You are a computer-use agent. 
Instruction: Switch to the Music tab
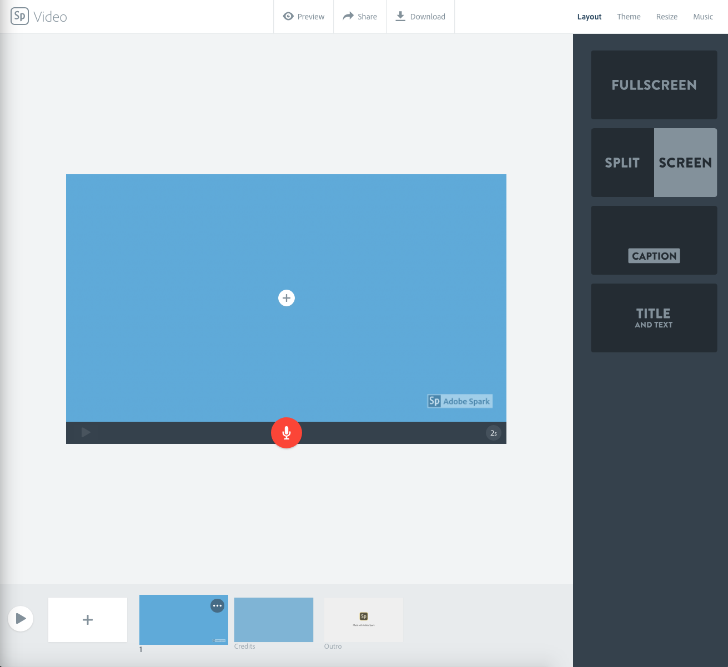(702, 17)
